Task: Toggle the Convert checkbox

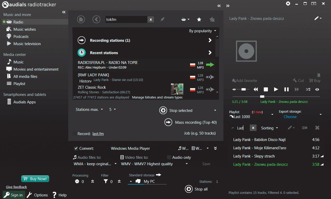Action: tap(76, 148)
